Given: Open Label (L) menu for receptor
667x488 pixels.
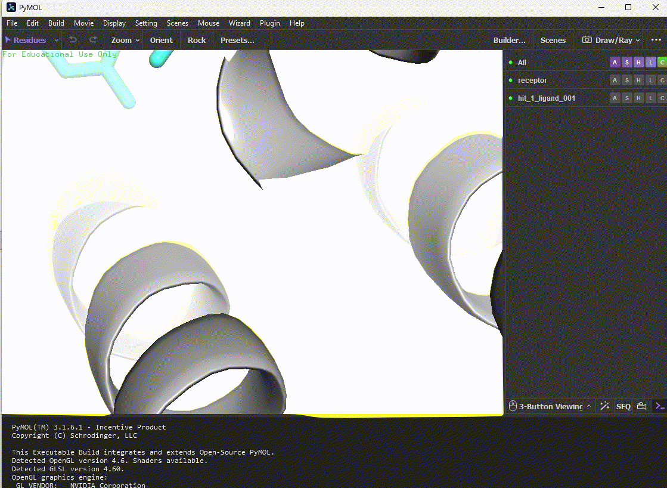Looking at the screenshot, I should [650, 80].
